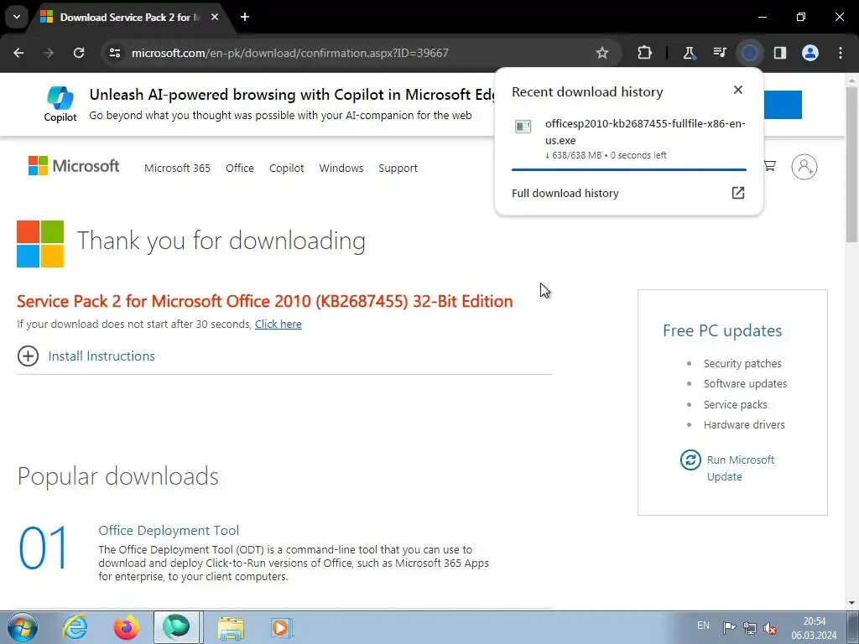The width and height of the screenshot is (859, 644).
Task: Open Full download history
Action: (x=565, y=194)
